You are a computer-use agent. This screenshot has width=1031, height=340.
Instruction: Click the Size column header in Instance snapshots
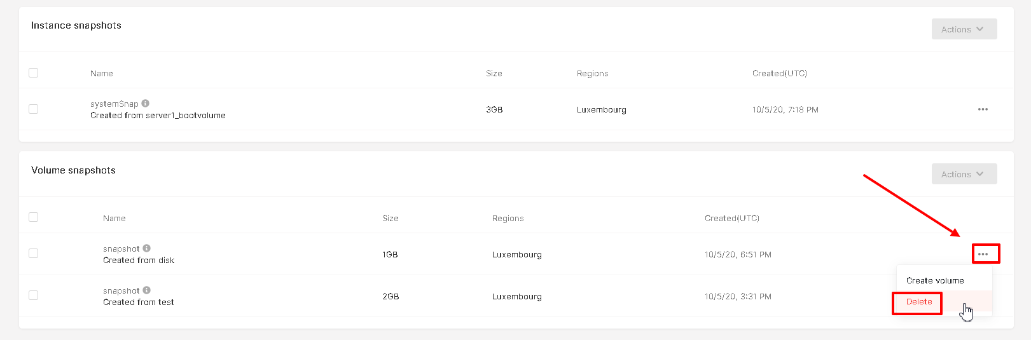(x=494, y=73)
